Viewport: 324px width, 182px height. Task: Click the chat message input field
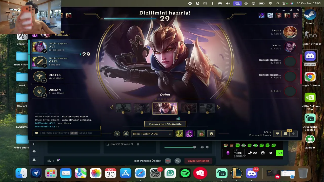[67, 133]
